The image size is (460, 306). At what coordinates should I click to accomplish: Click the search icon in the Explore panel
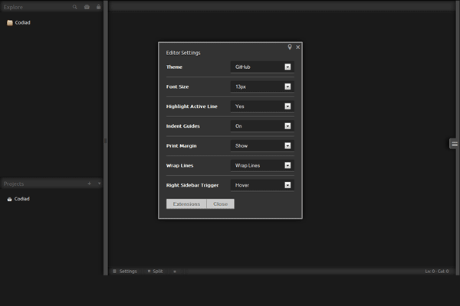[75, 7]
